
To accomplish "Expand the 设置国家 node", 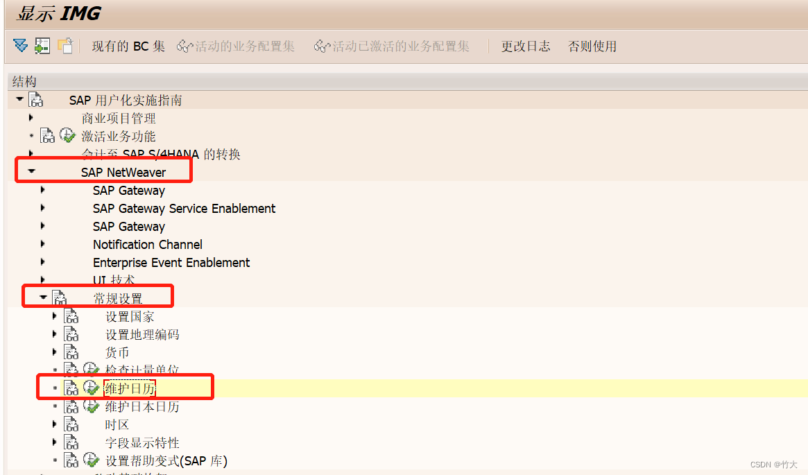I will click(x=55, y=316).
